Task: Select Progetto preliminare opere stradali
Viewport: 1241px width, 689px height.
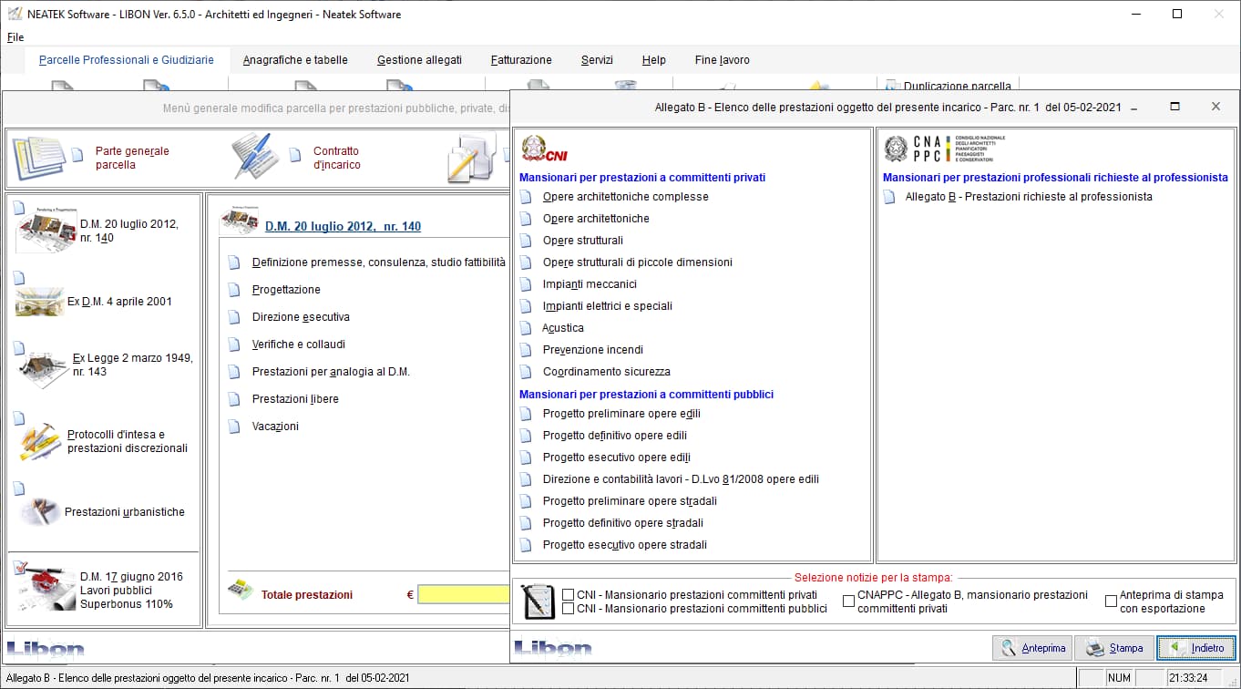Action: tap(630, 501)
